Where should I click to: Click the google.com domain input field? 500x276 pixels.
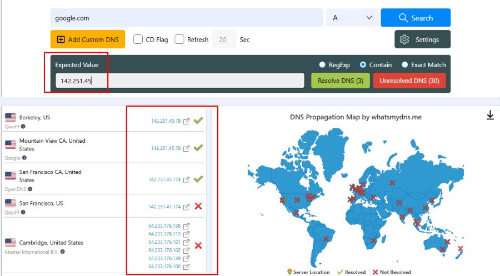point(187,18)
